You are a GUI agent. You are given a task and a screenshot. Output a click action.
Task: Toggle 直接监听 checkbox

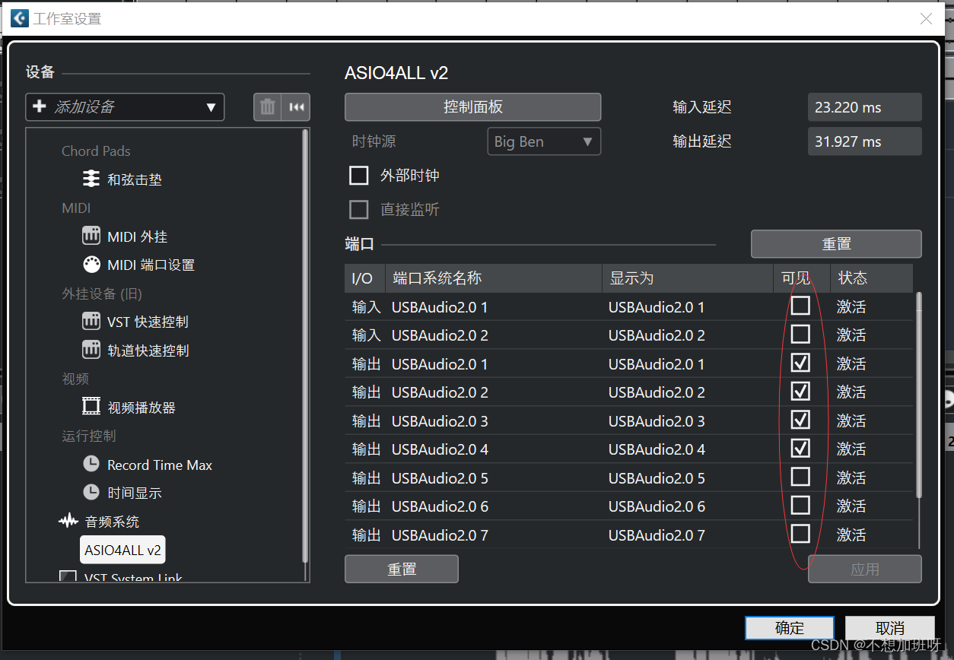click(x=358, y=210)
